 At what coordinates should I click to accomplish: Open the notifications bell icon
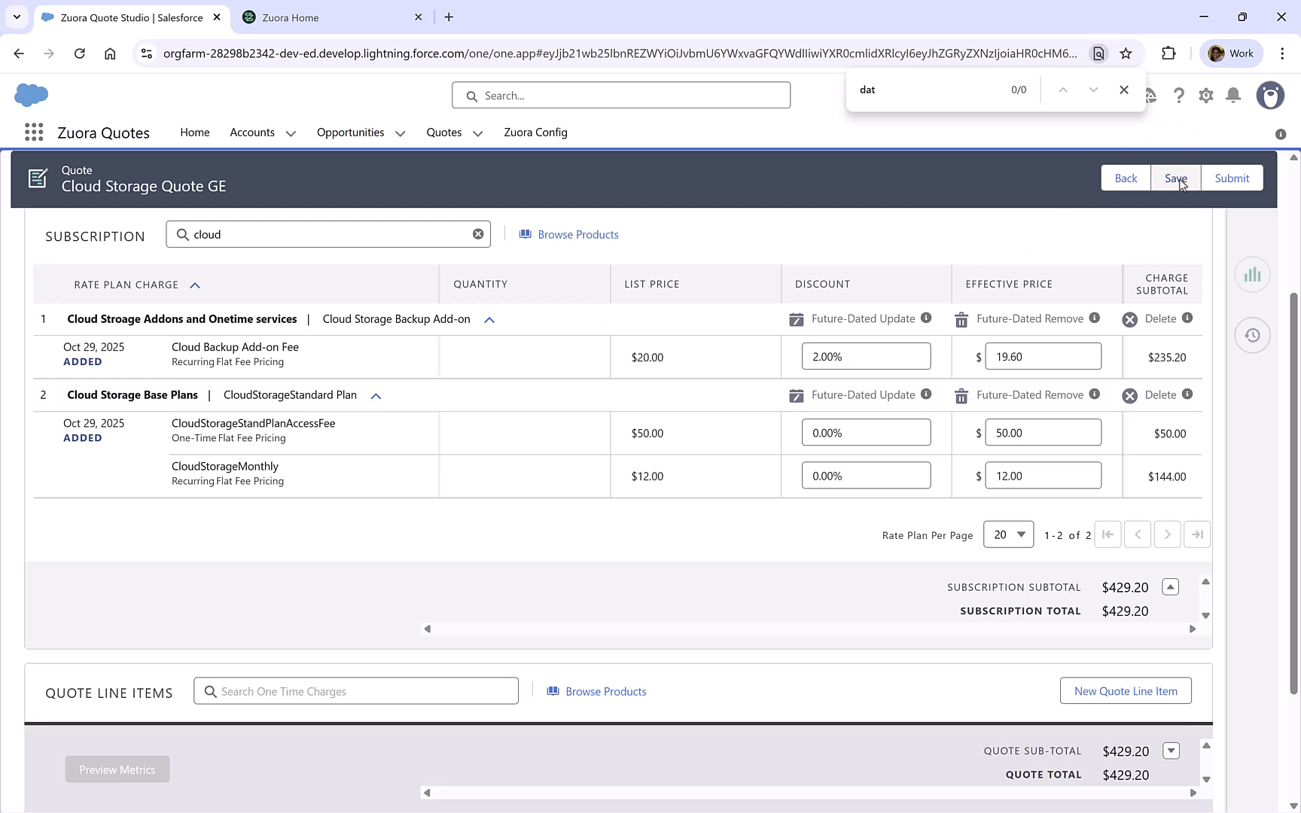(x=1233, y=96)
